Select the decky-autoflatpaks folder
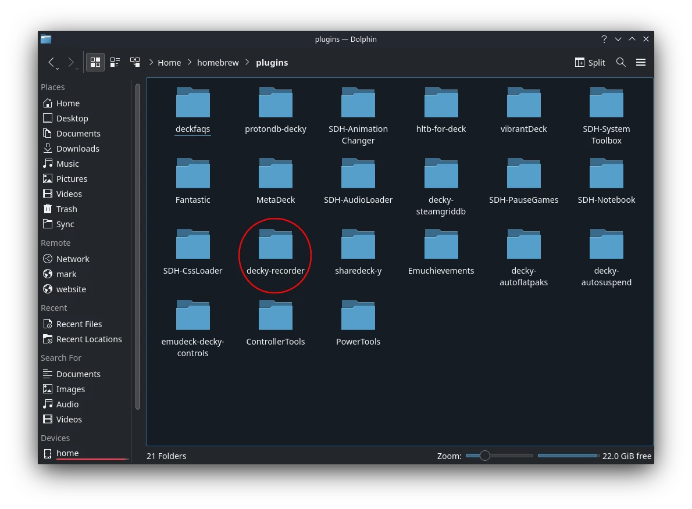The height and width of the screenshot is (509, 692). click(523, 258)
